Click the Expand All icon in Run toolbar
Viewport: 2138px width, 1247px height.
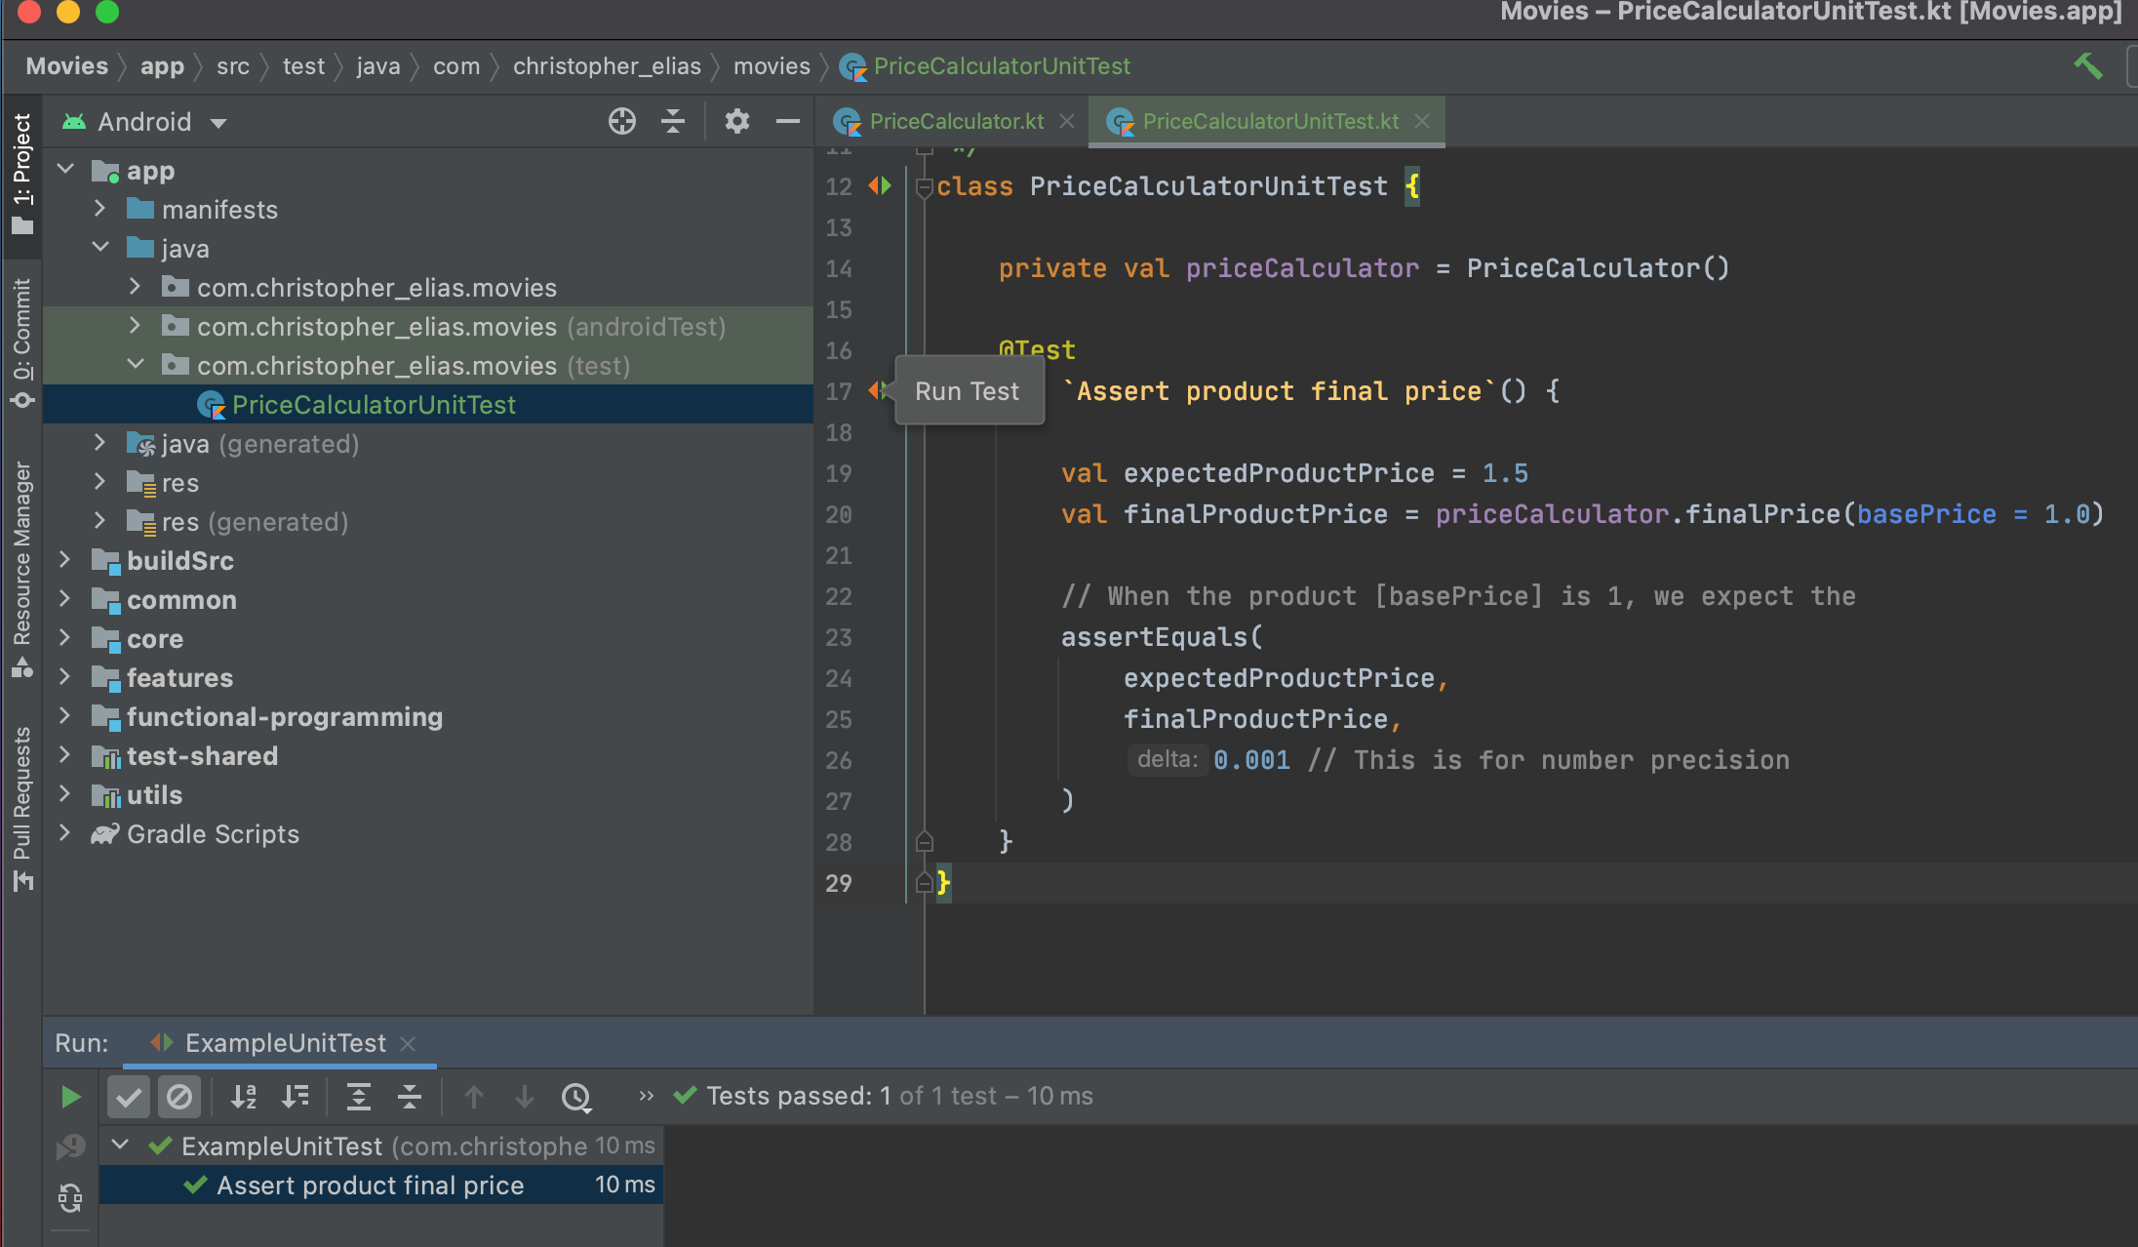pos(359,1097)
